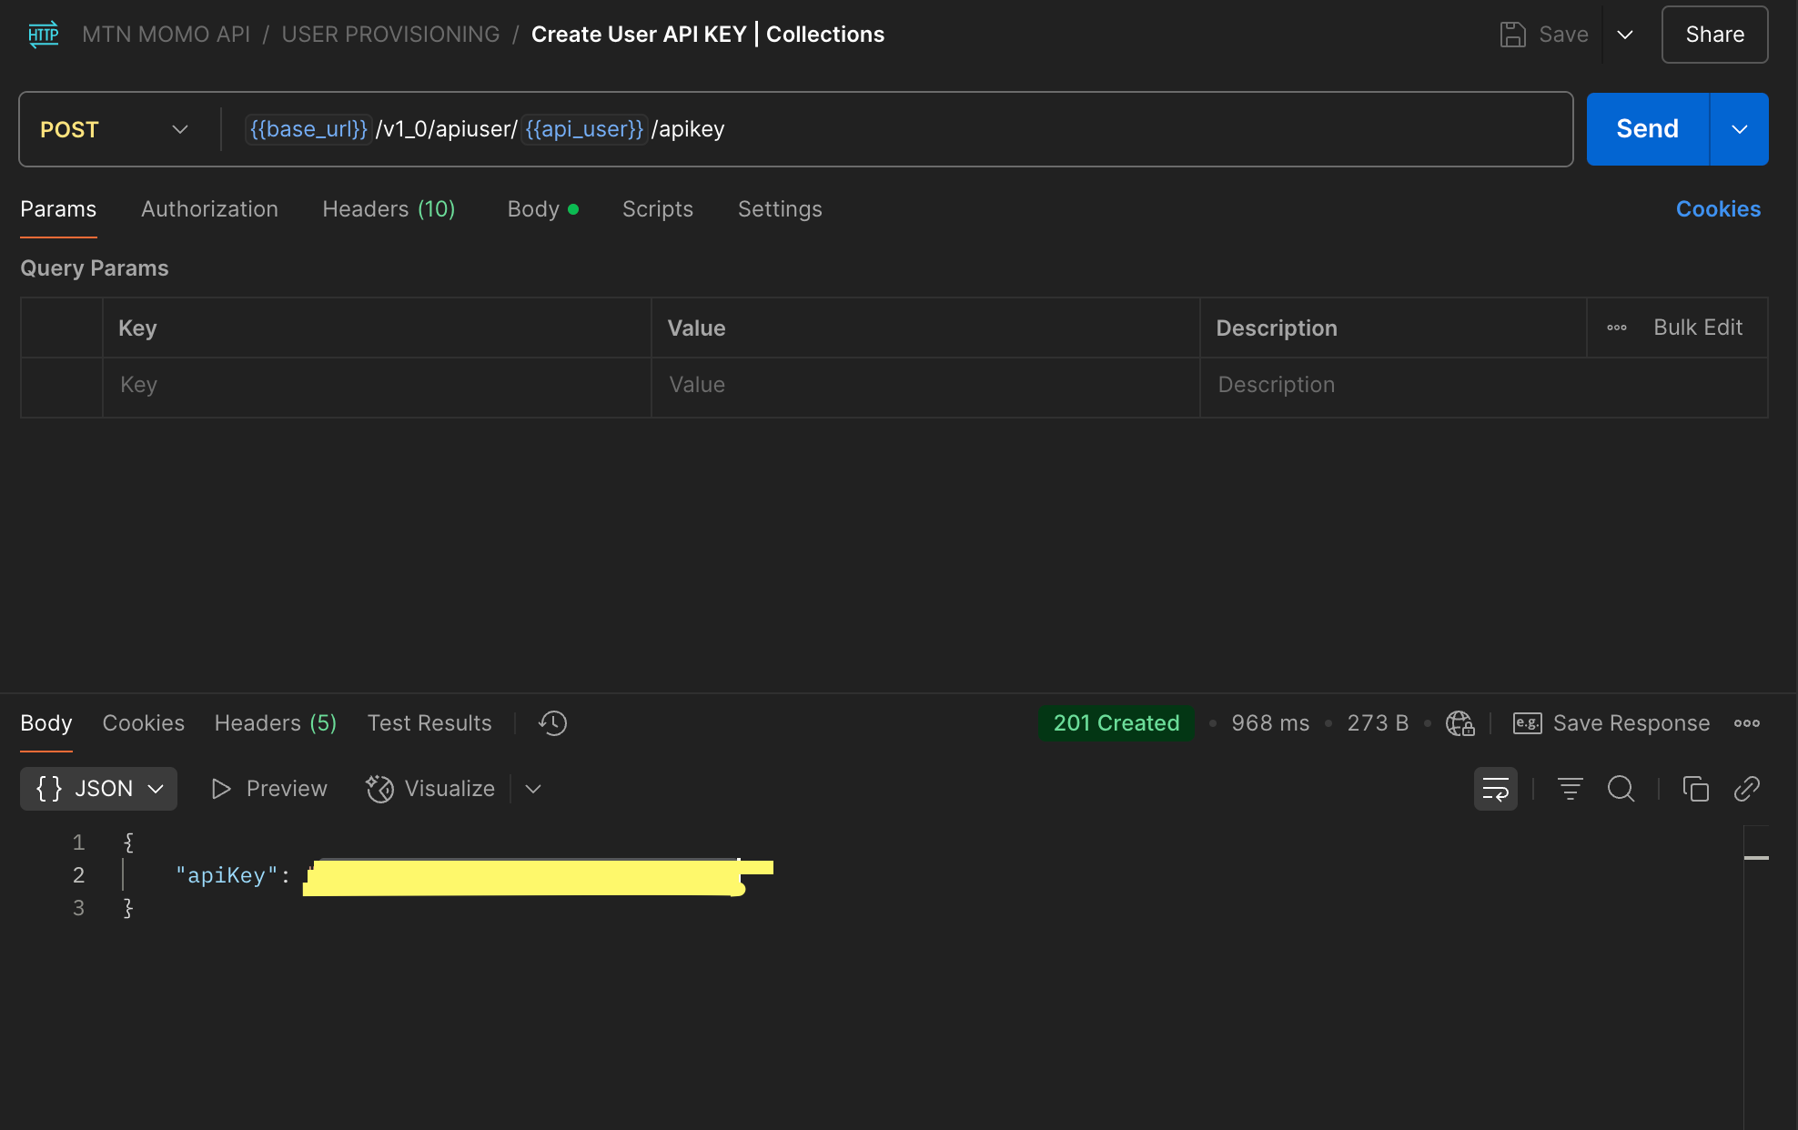Click the empty Description input cell

tap(1483, 386)
